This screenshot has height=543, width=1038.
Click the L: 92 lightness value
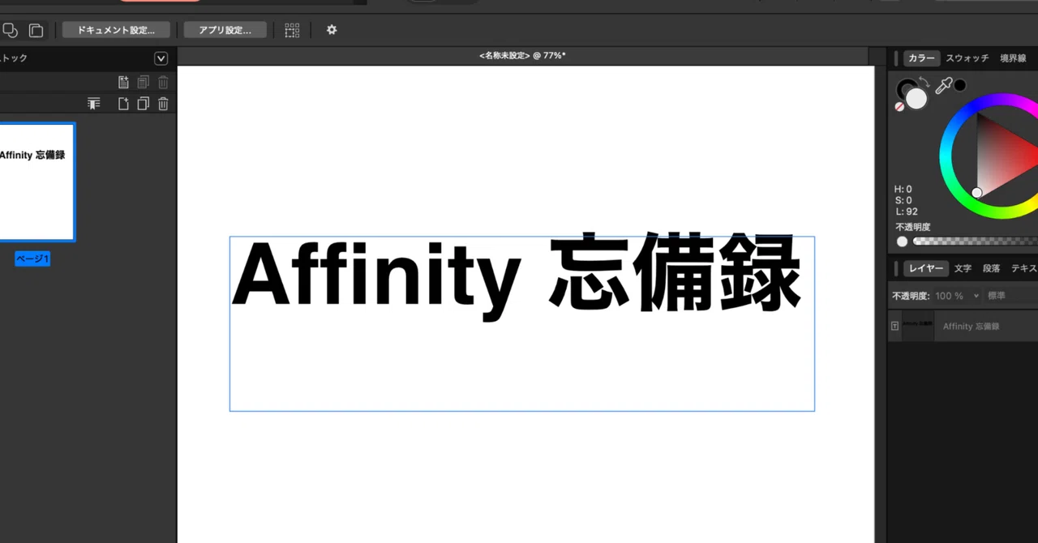(x=907, y=212)
